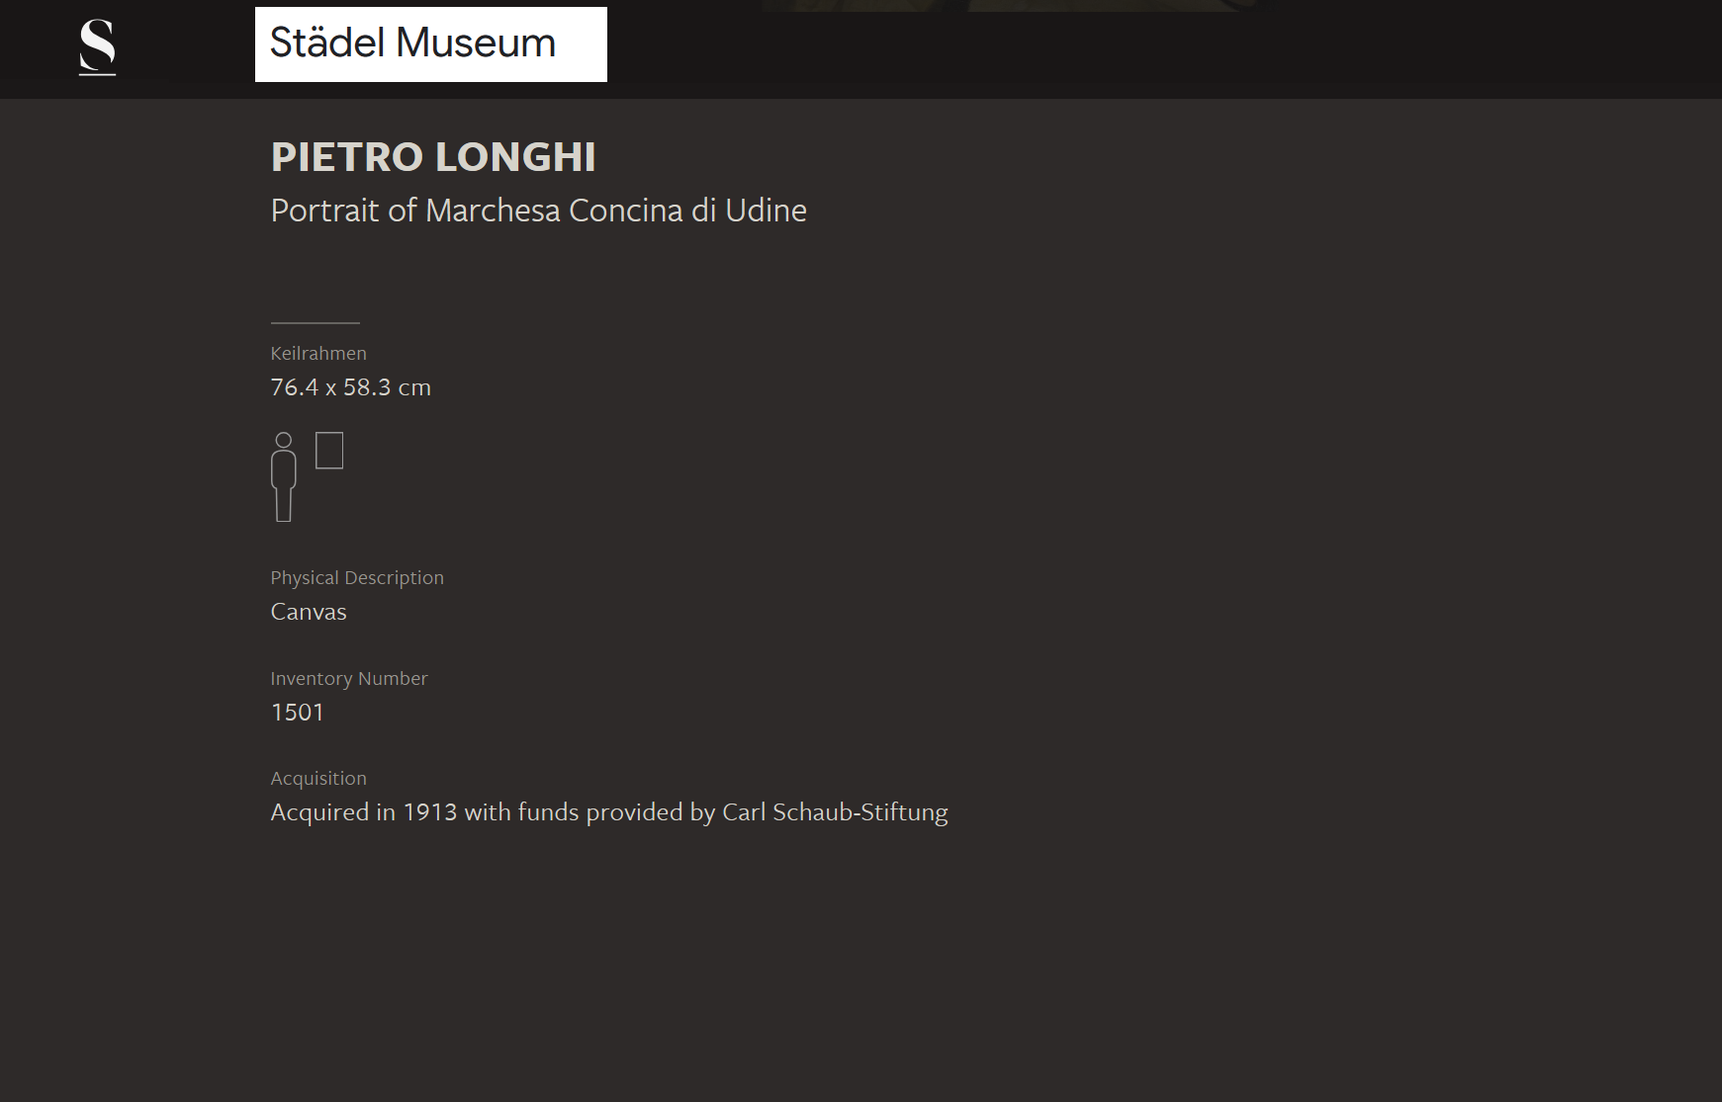Click the Carl Schaub-Stiftung acquisition text

835,812
